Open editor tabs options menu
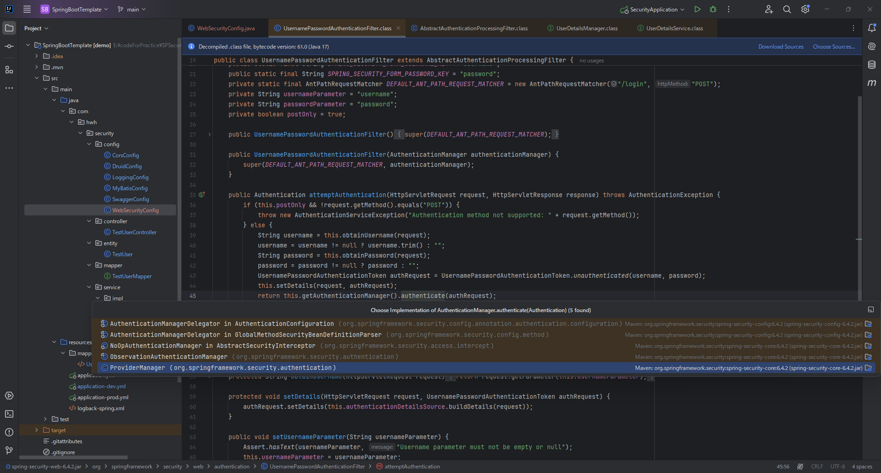Image resolution: width=881 pixels, height=473 pixels. (x=853, y=28)
